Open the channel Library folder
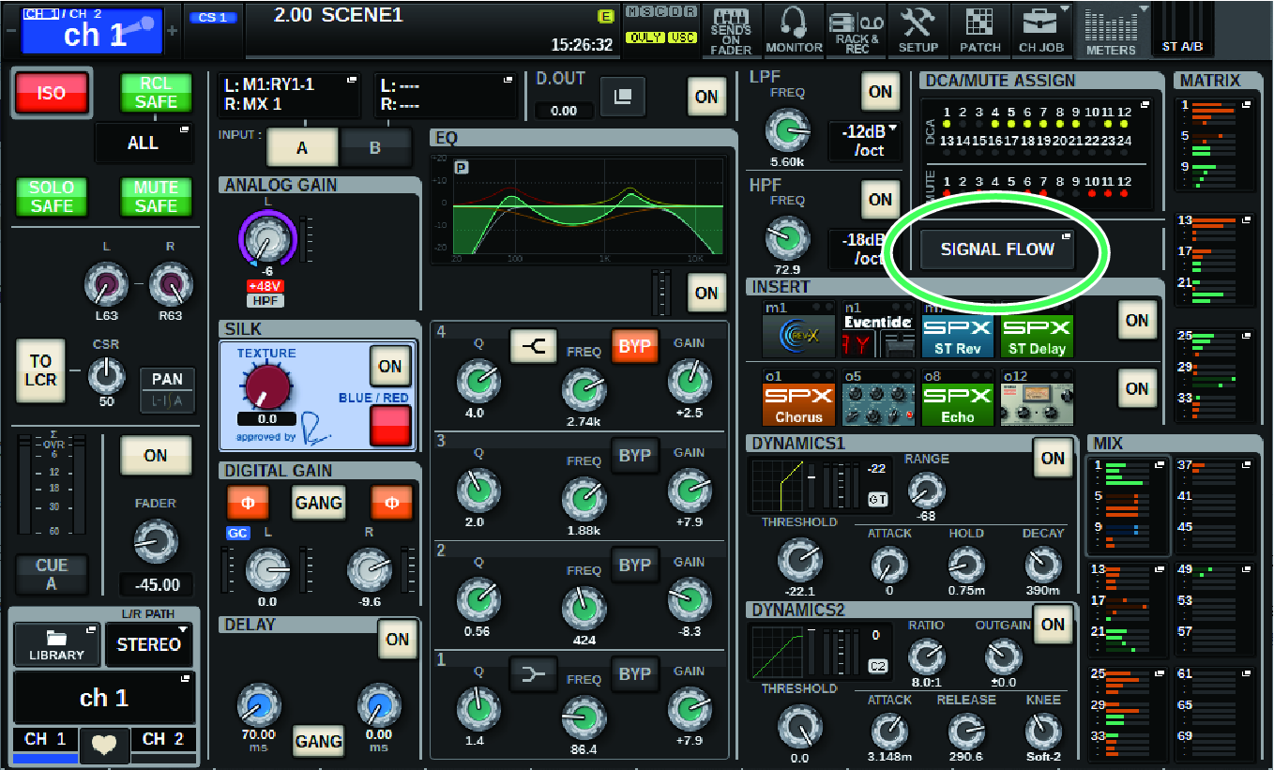Screen dimensions: 1274x770 (x=56, y=643)
